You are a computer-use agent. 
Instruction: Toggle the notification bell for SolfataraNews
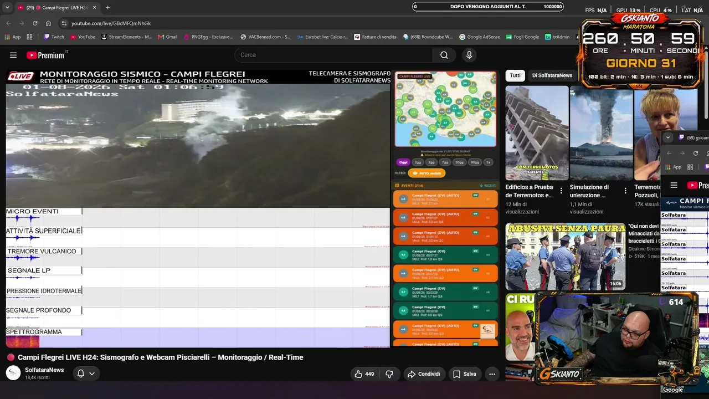(x=81, y=374)
